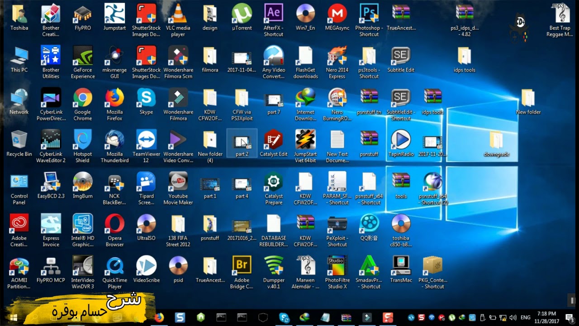Screen dimensions: 579x326
Task: Open Opera Browser icon
Action: [114, 224]
